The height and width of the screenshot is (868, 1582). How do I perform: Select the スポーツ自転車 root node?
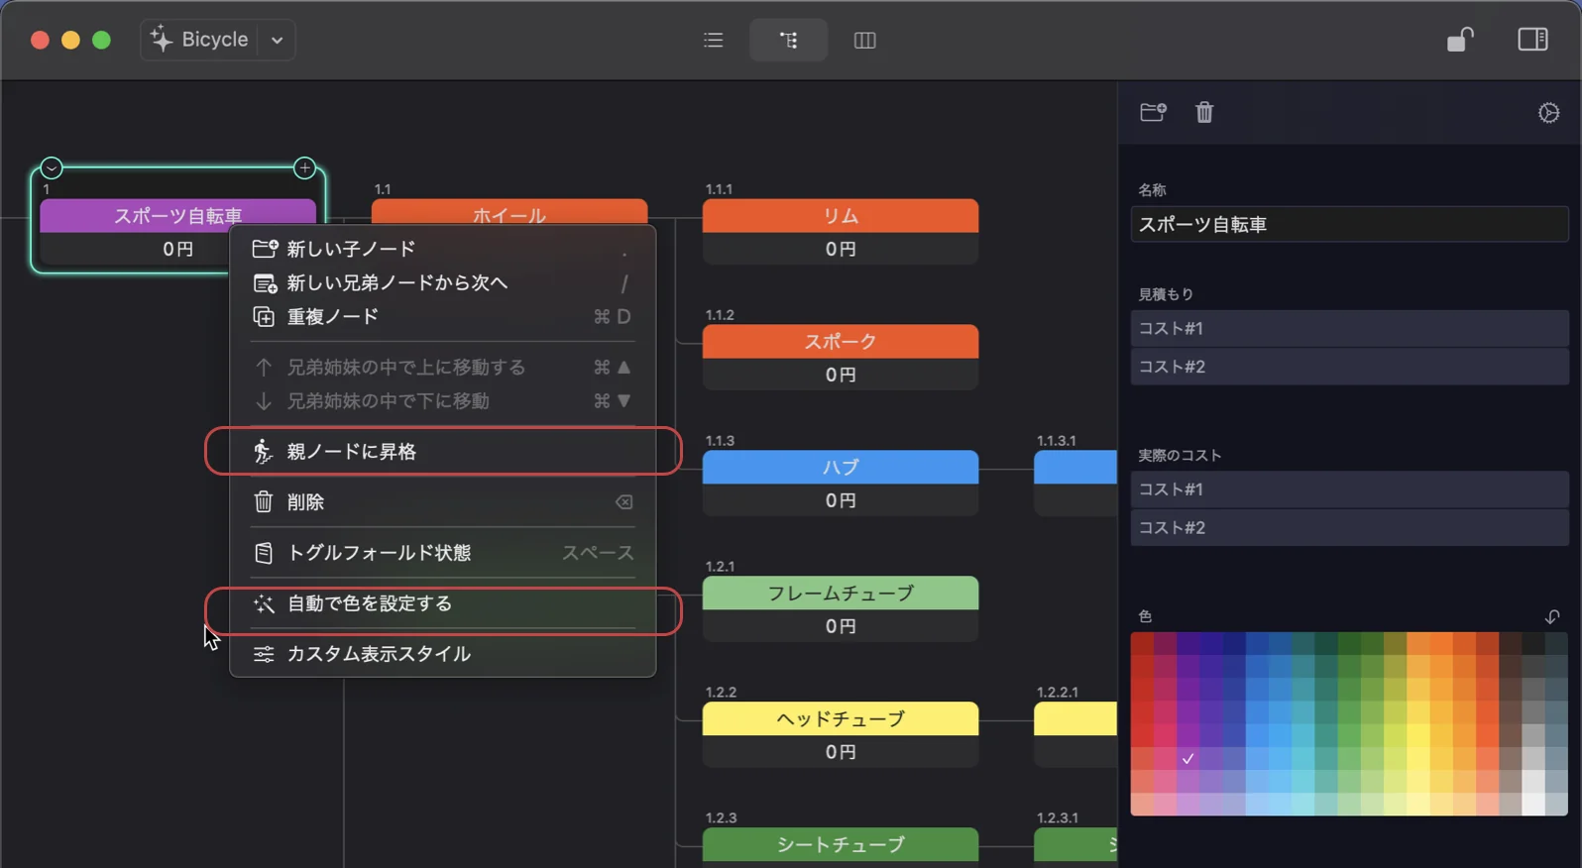178,216
